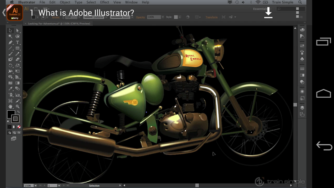Choose the Type tool

click(x=18, y=42)
